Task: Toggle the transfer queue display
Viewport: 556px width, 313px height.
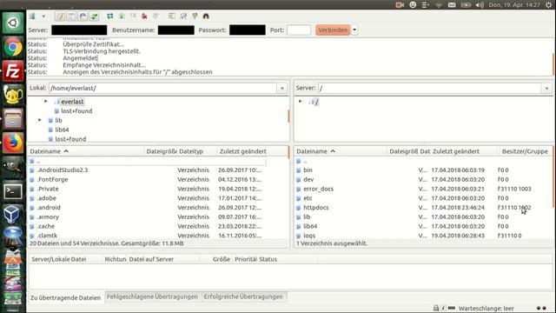Action: 94,17
